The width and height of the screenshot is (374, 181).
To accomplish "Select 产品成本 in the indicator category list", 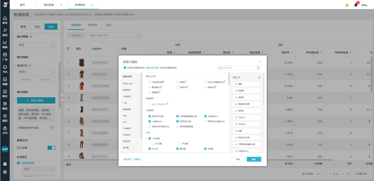I will coord(127,135).
